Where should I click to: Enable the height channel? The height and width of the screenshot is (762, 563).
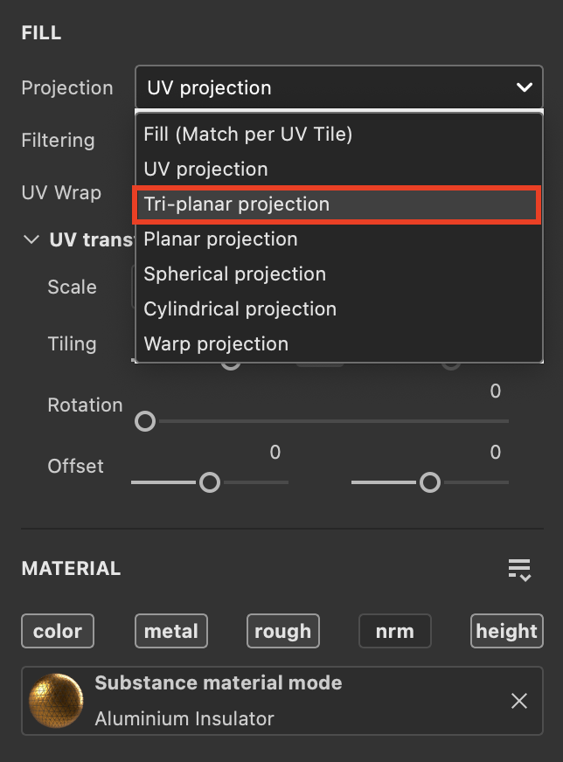[x=507, y=630]
